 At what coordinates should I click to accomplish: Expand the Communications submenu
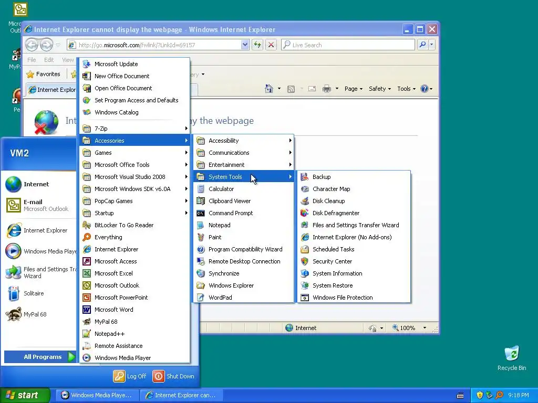244,153
